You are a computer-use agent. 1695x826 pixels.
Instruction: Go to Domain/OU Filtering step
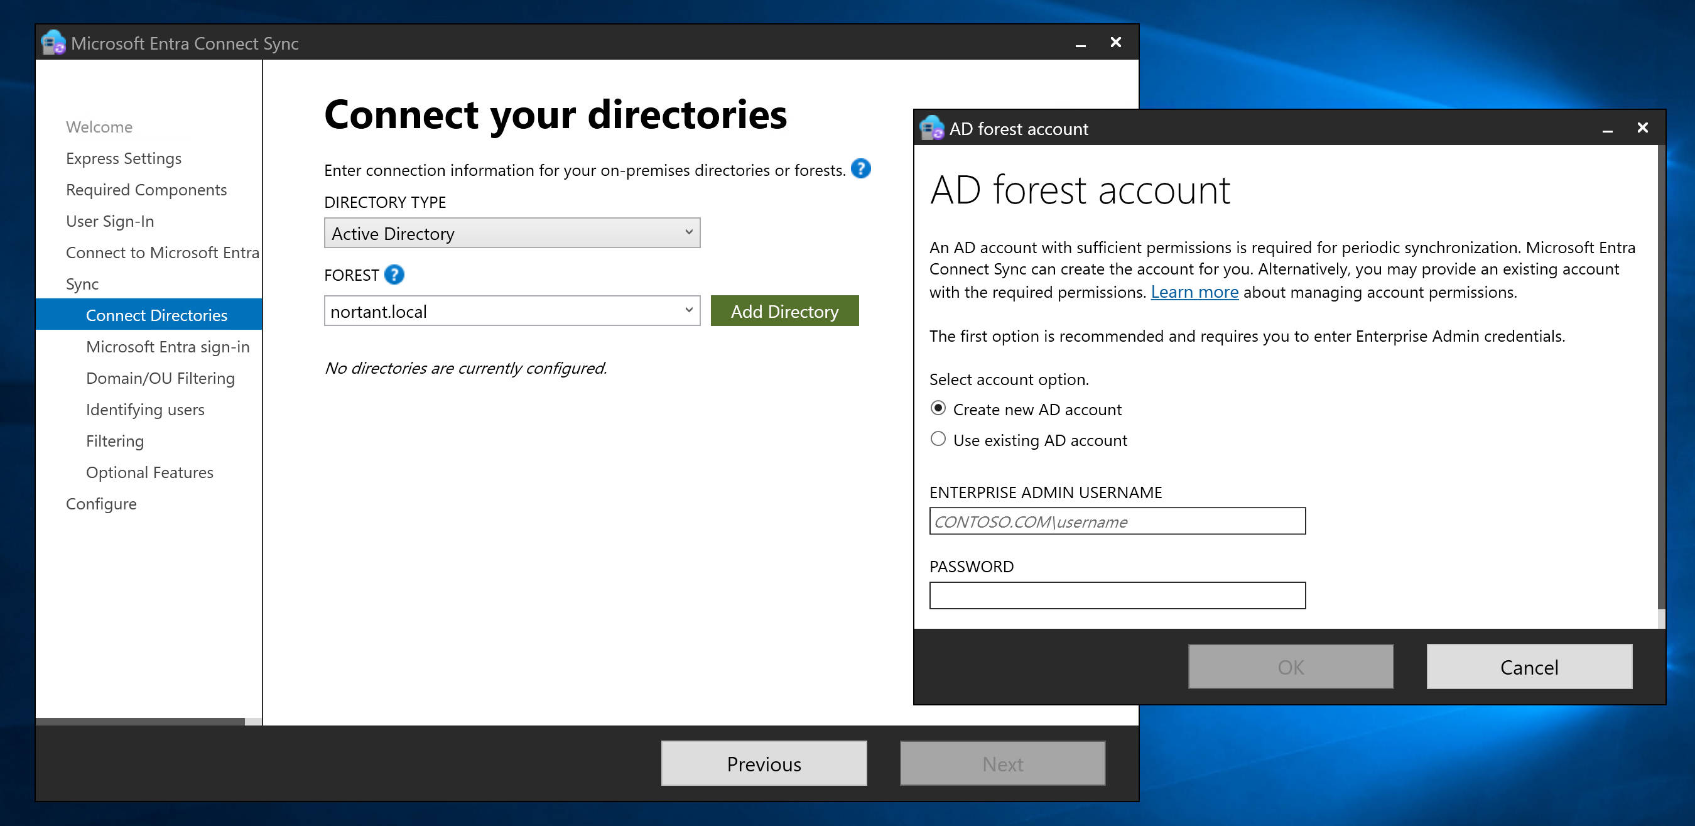[x=160, y=378]
